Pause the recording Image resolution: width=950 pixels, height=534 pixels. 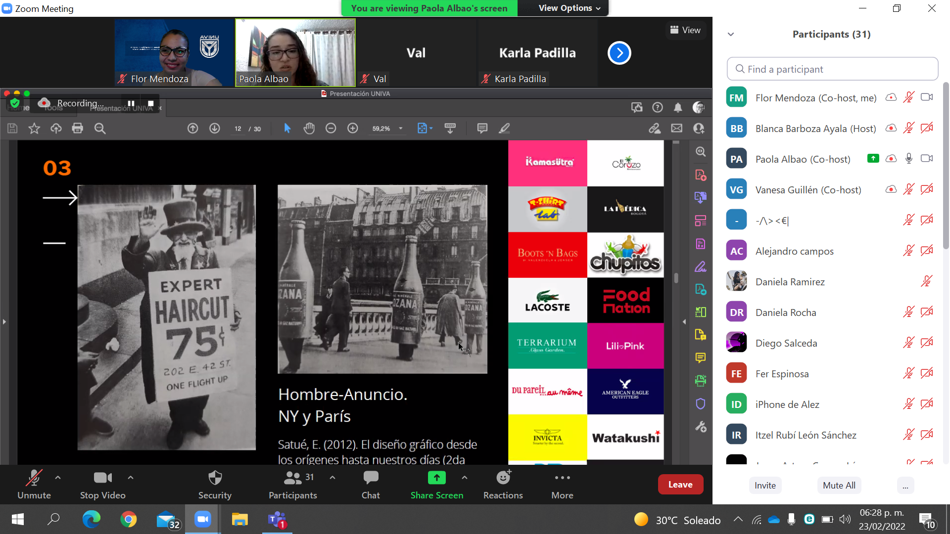coord(131,103)
